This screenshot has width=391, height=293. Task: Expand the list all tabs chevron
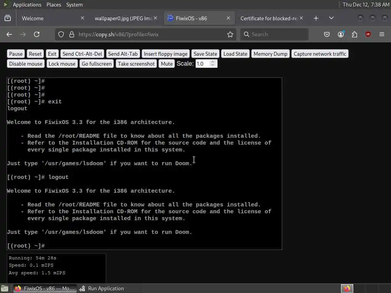click(331, 18)
